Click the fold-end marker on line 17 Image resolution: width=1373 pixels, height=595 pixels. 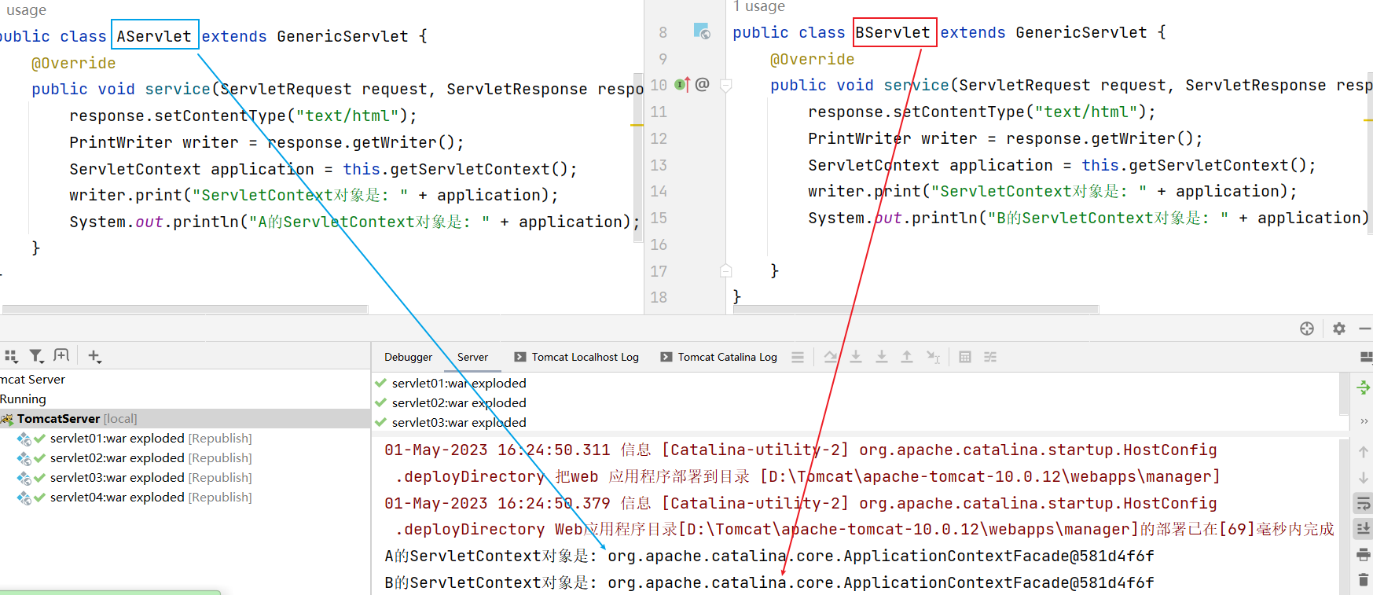[x=726, y=271]
